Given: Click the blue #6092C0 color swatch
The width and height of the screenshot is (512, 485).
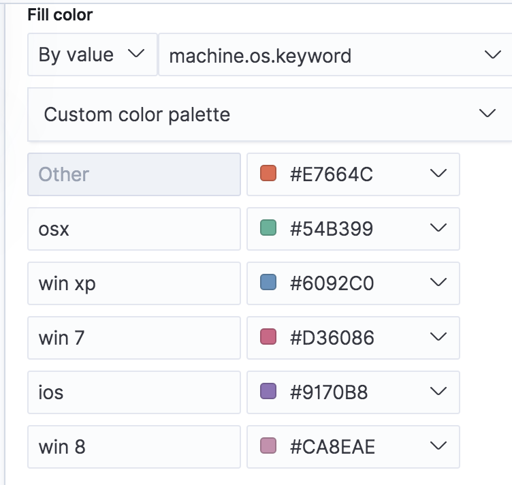Looking at the screenshot, I should pos(268,283).
